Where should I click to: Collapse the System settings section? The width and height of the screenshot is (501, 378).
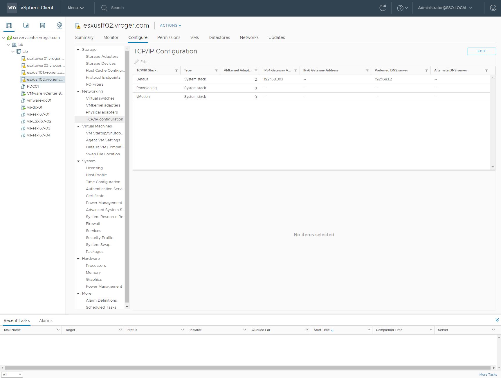pos(78,161)
